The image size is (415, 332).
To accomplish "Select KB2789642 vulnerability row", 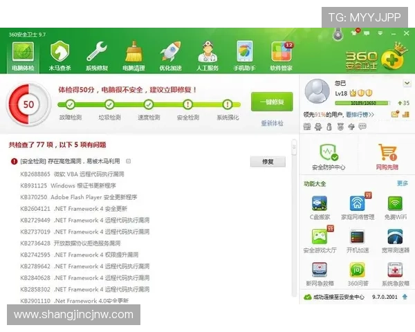I will click(x=84, y=266).
